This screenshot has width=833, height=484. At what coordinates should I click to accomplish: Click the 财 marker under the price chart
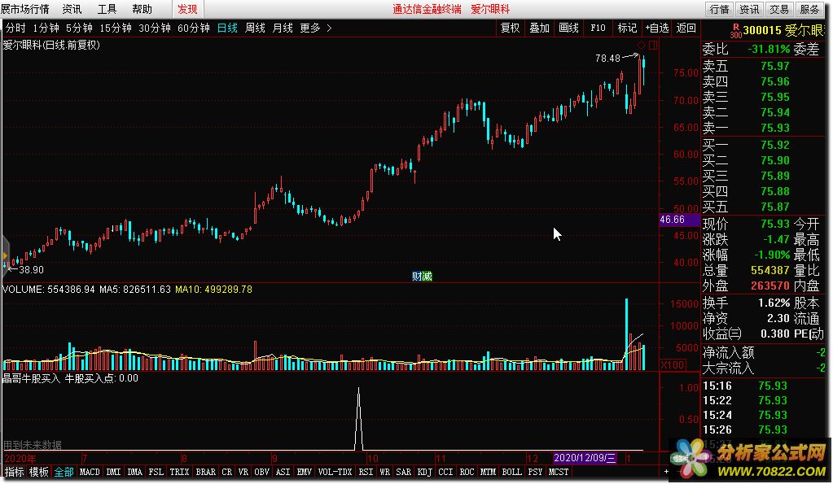(x=417, y=277)
